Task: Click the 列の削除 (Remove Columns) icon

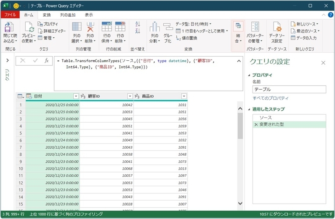Action: coord(90,27)
